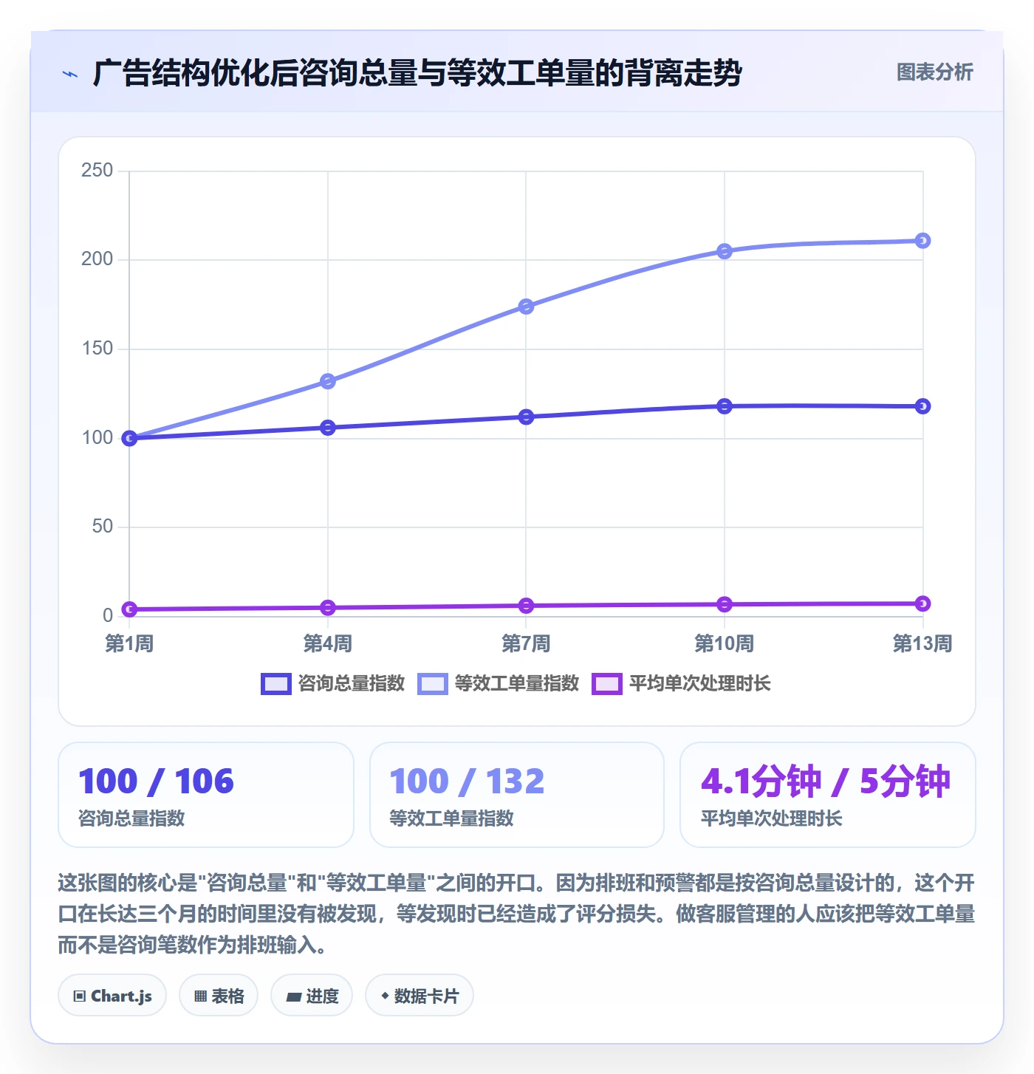Click the 150 y-axis tick label

pyautogui.click(x=97, y=349)
